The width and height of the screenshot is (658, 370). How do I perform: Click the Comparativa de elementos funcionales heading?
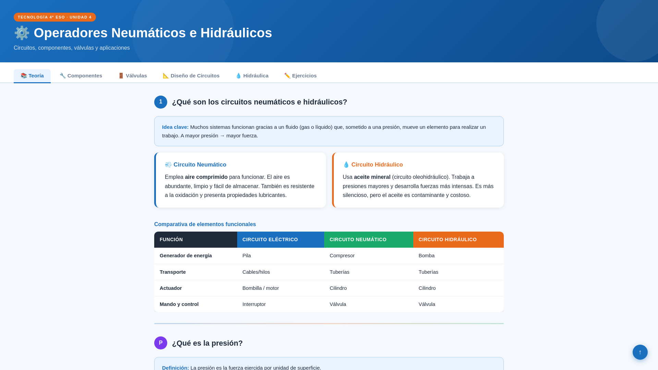(205, 224)
